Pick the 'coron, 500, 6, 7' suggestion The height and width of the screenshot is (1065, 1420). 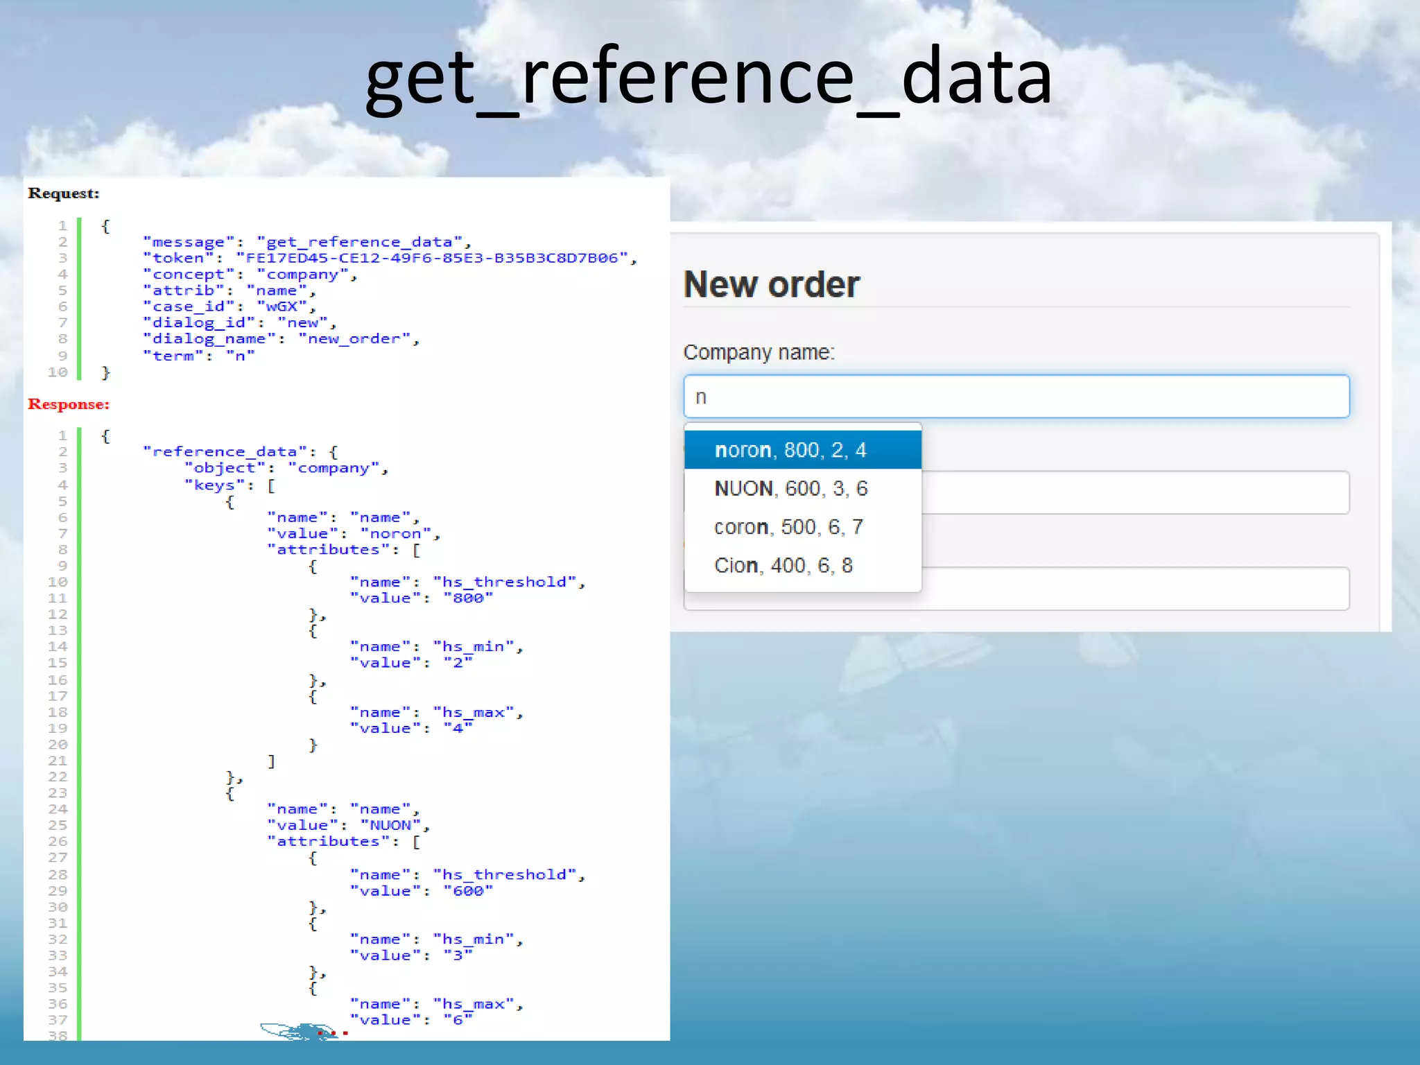click(803, 527)
